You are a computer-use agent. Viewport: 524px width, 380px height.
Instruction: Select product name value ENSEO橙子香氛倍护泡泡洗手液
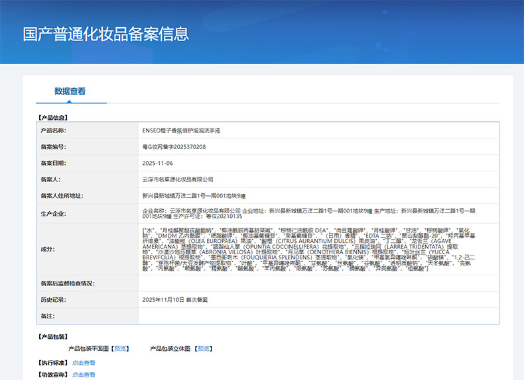click(x=182, y=130)
